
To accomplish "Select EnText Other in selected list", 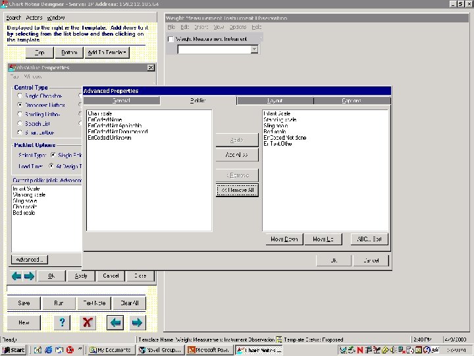I will (x=278, y=144).
